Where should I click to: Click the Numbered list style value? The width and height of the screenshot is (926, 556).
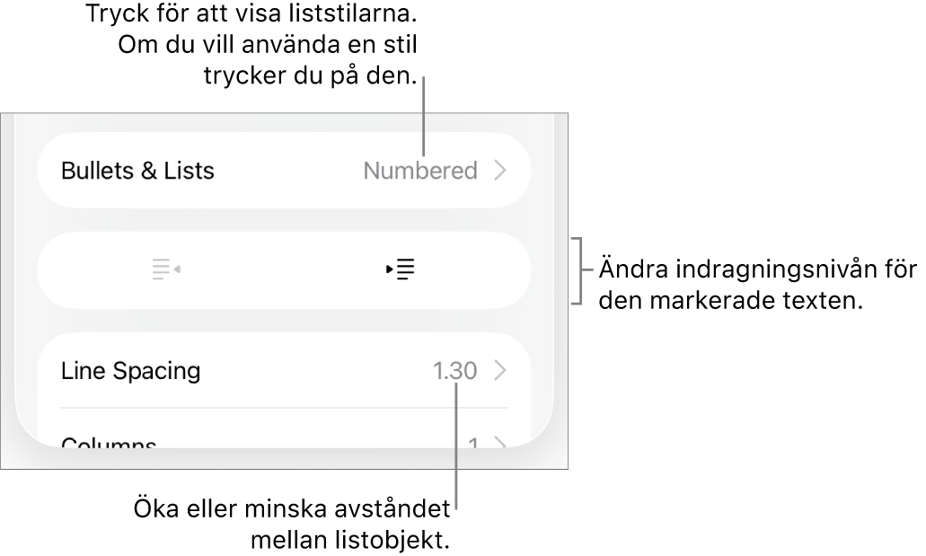419,171
